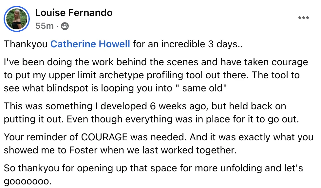Open the three-dot post options menu
Viewport: 321px width, 188px height.
tap(303, 18)
